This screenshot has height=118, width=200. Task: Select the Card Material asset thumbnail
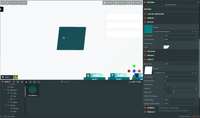(x=32, y=90)
